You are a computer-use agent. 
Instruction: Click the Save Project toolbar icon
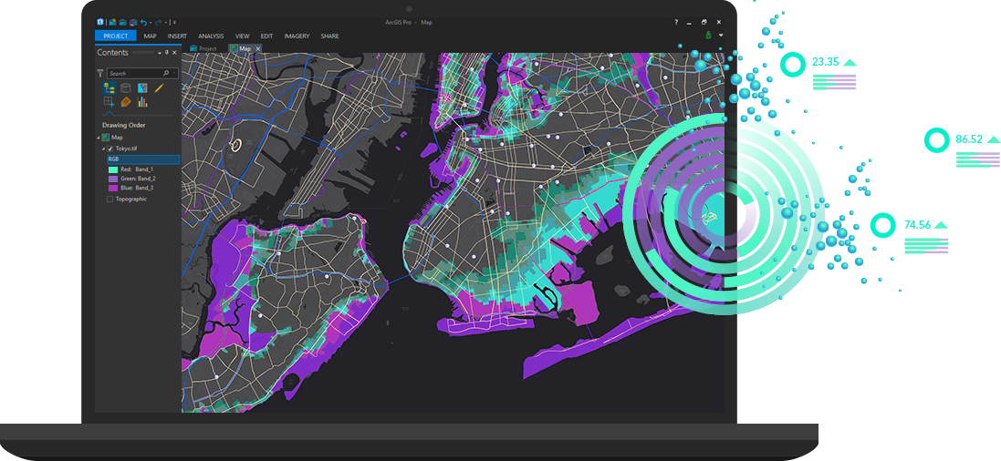point(133,22)
